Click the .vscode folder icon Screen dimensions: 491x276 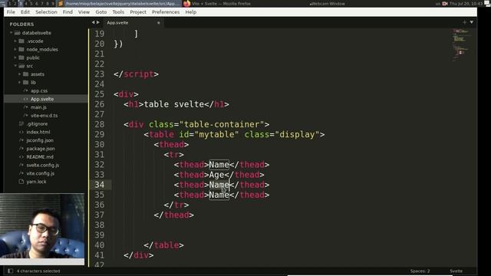(x=21, y=41)
